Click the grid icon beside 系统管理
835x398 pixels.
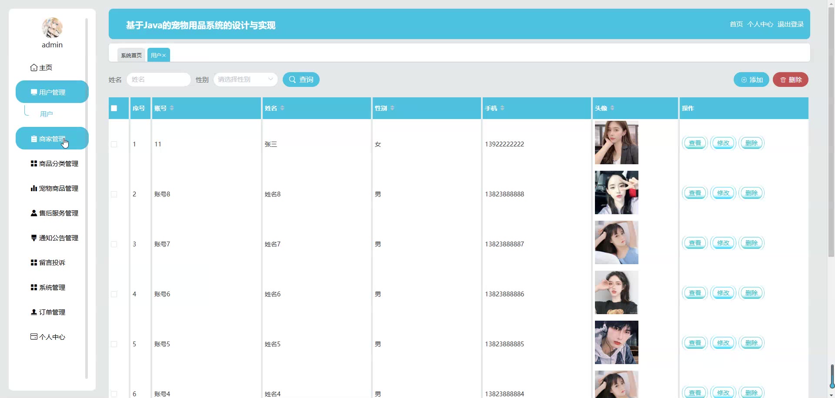click(x=33, y=287)
